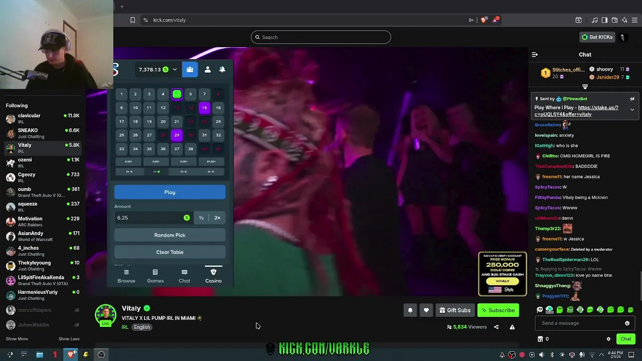Open Wi-Fi network tray icon

coord(592,355)
